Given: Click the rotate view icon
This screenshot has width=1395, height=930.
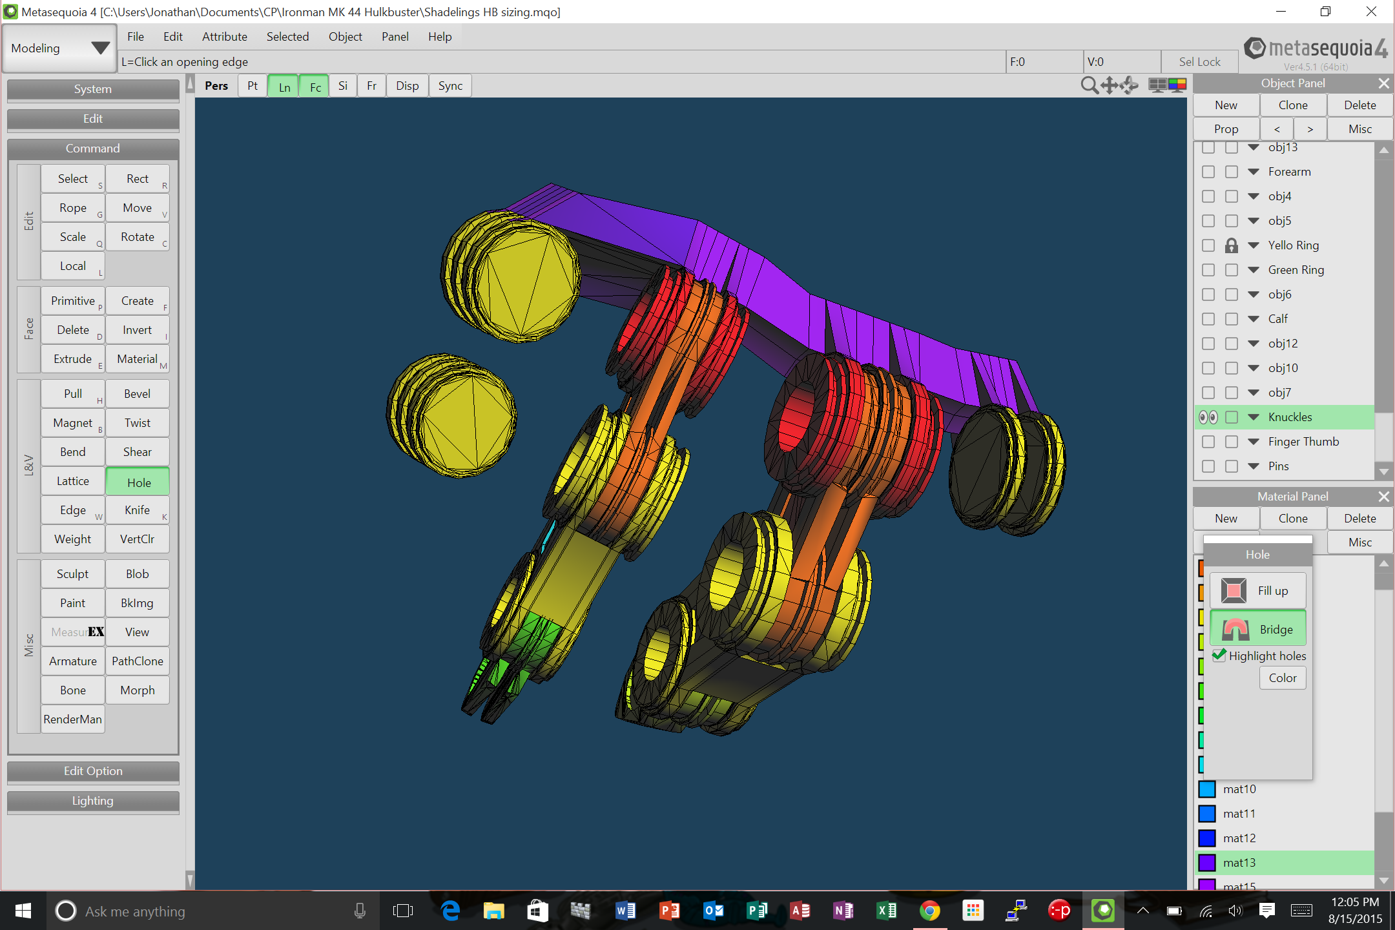Looking at the screenshot, I should pos(1130,85).
